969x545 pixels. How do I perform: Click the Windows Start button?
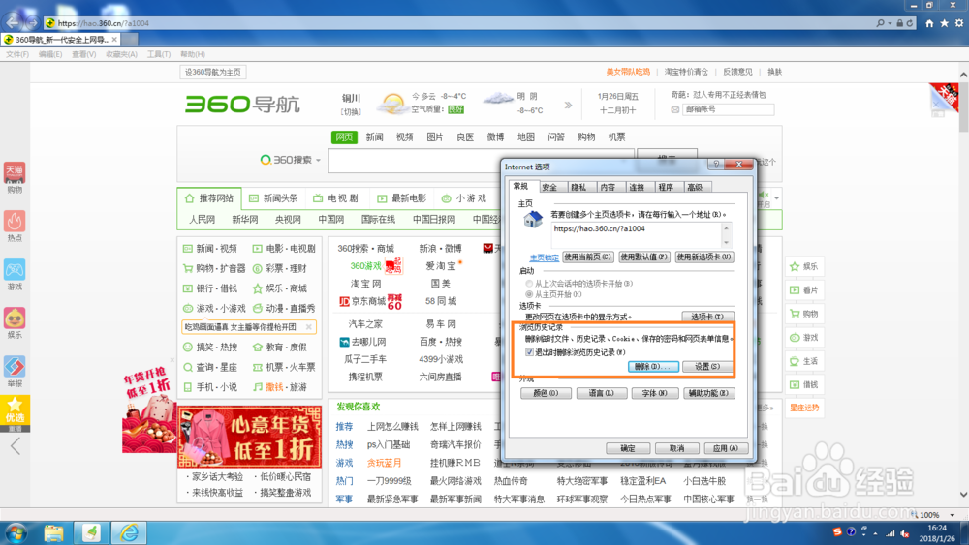[16, 532]
